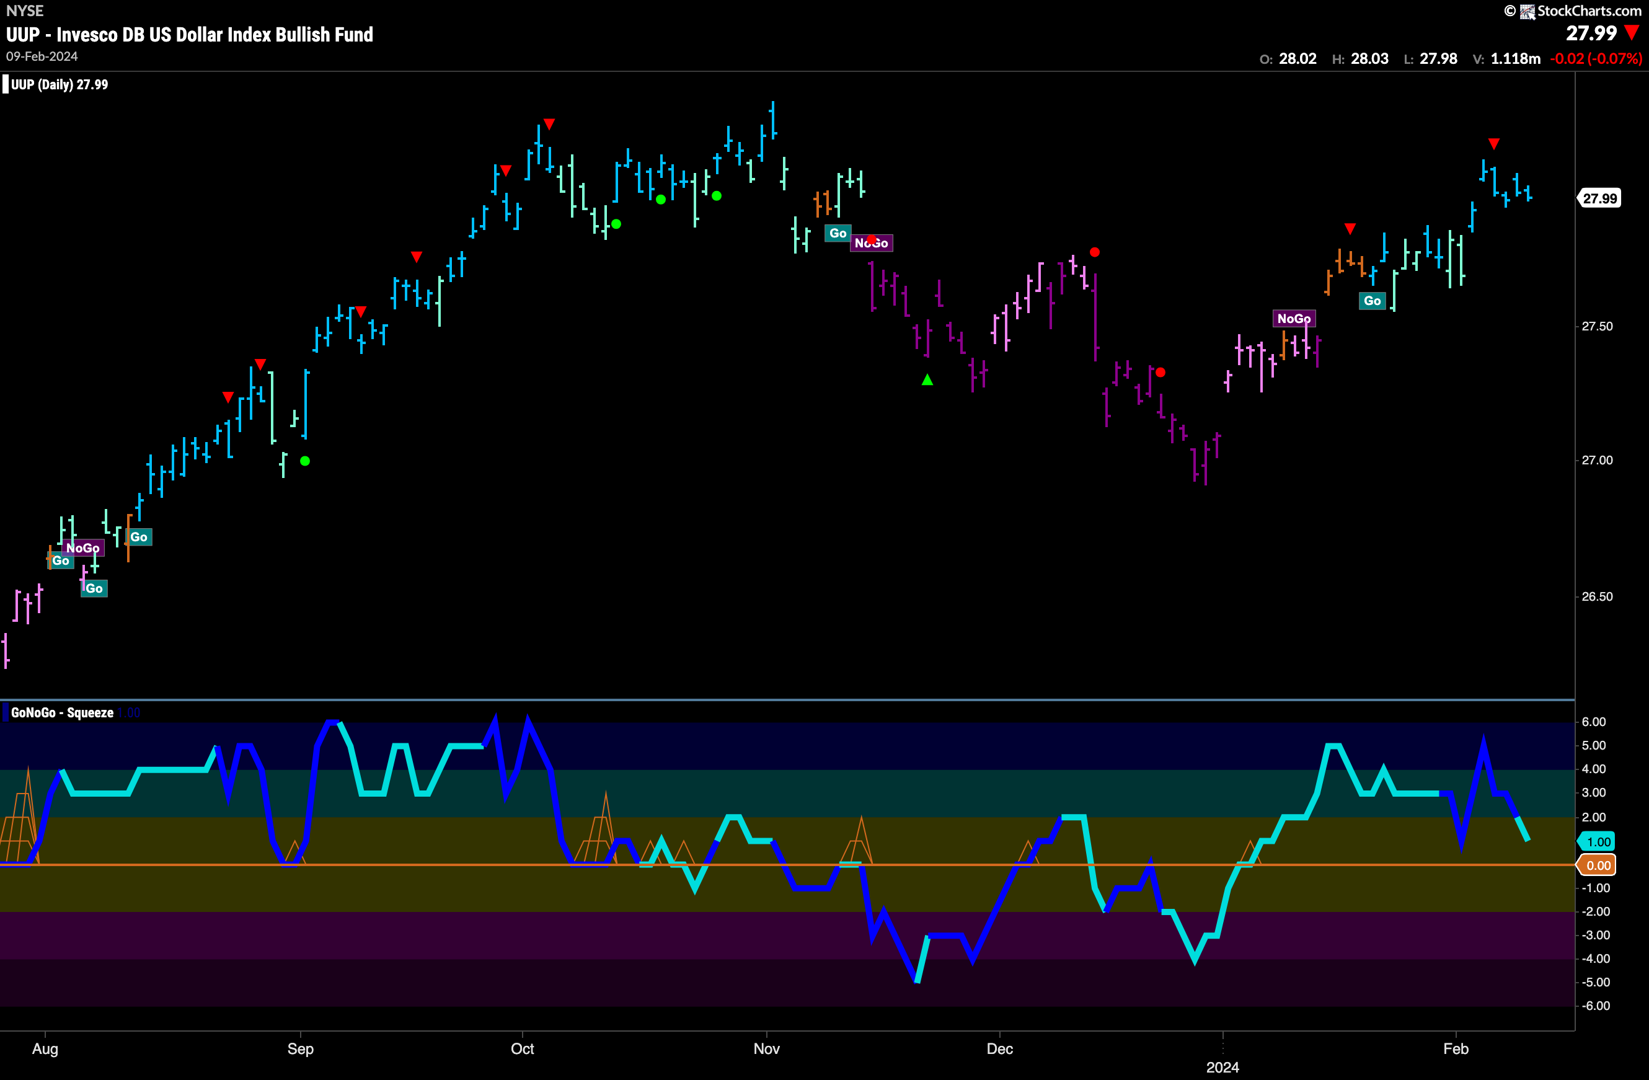The width and height of the screenshot is (1649, 1080).
Task: Click the NoGo label in mid November
Action: point(871,243)
